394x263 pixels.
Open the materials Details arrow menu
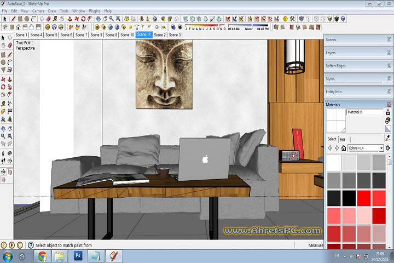tap(388, 148)
